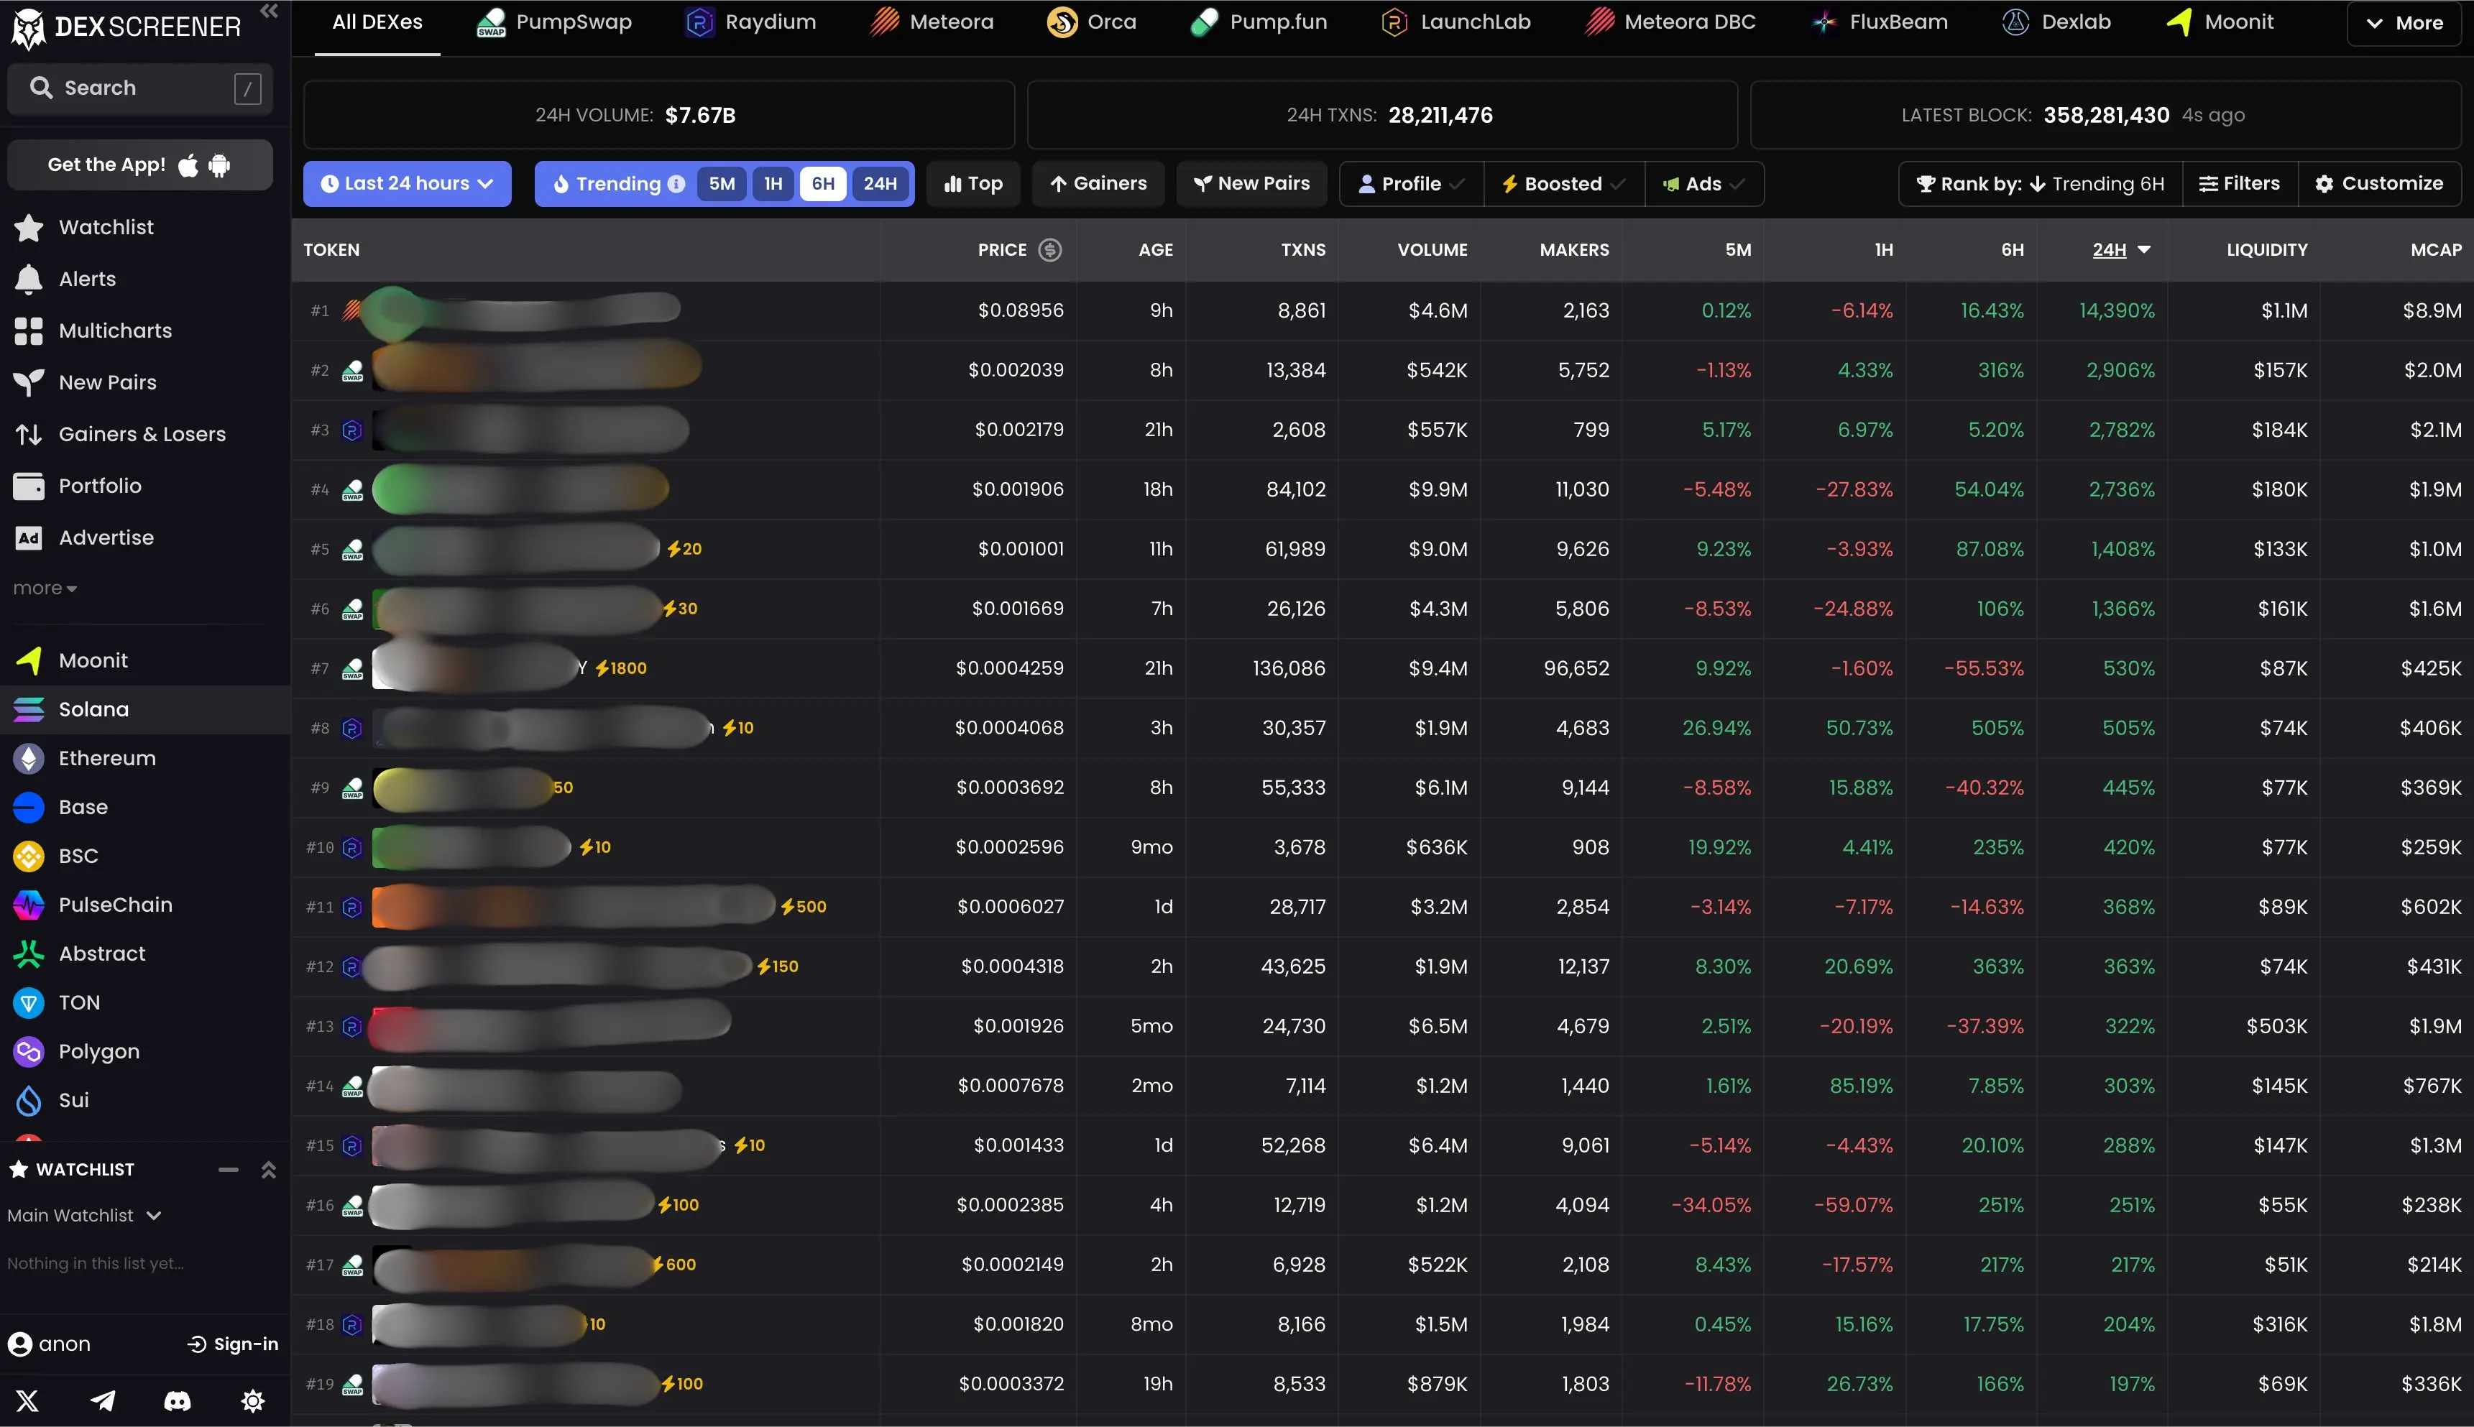Screen dimensions: 2474x1427
Task: Select the Polygon chain icon
Action: 29,1052
